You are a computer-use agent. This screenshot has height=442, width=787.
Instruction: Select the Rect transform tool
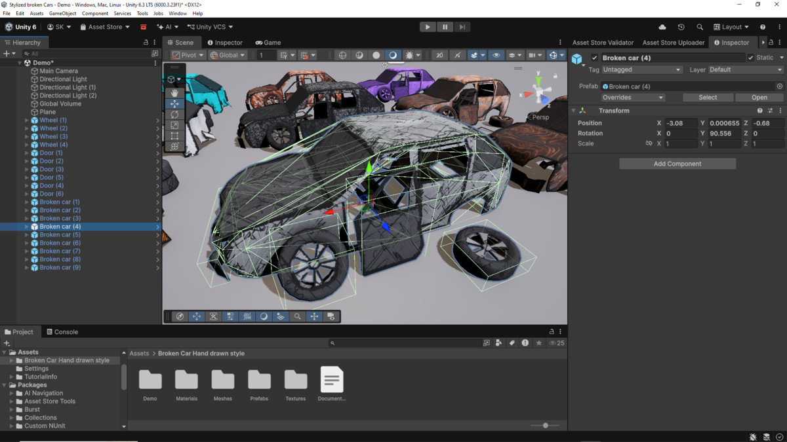174,136
